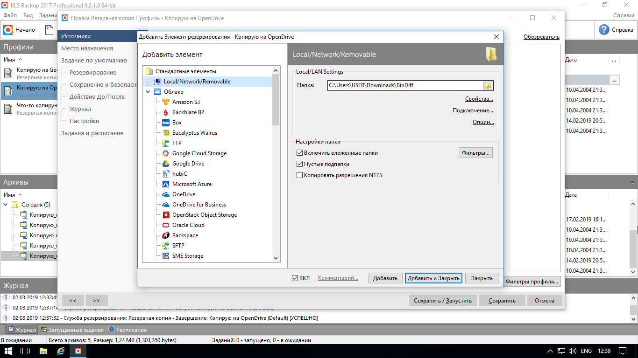Click the Добавить и Закрыть button

(433, 278)
